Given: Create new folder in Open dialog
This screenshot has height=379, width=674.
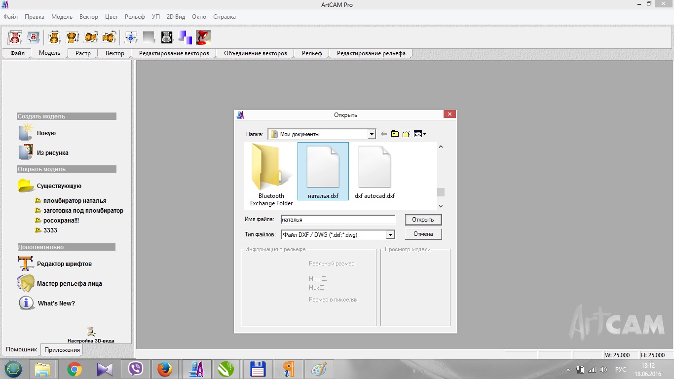Looking at the screenshot, I should (x=407, y=134).
